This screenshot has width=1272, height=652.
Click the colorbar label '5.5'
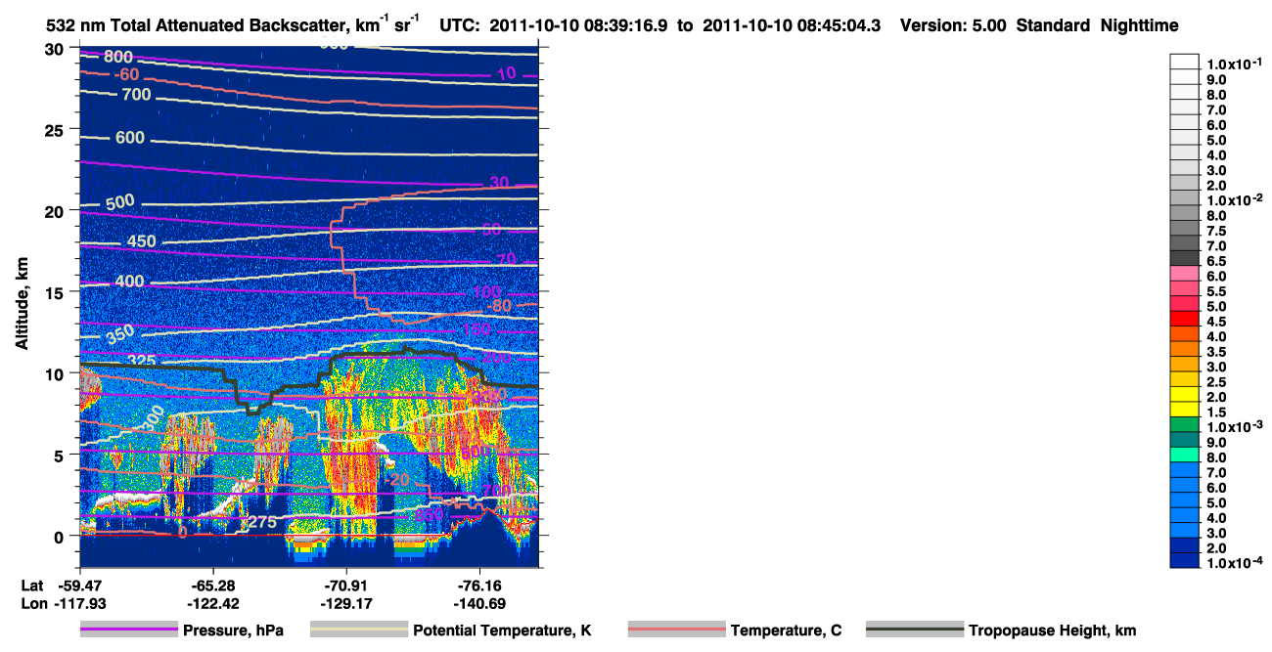coord(1218,291)
